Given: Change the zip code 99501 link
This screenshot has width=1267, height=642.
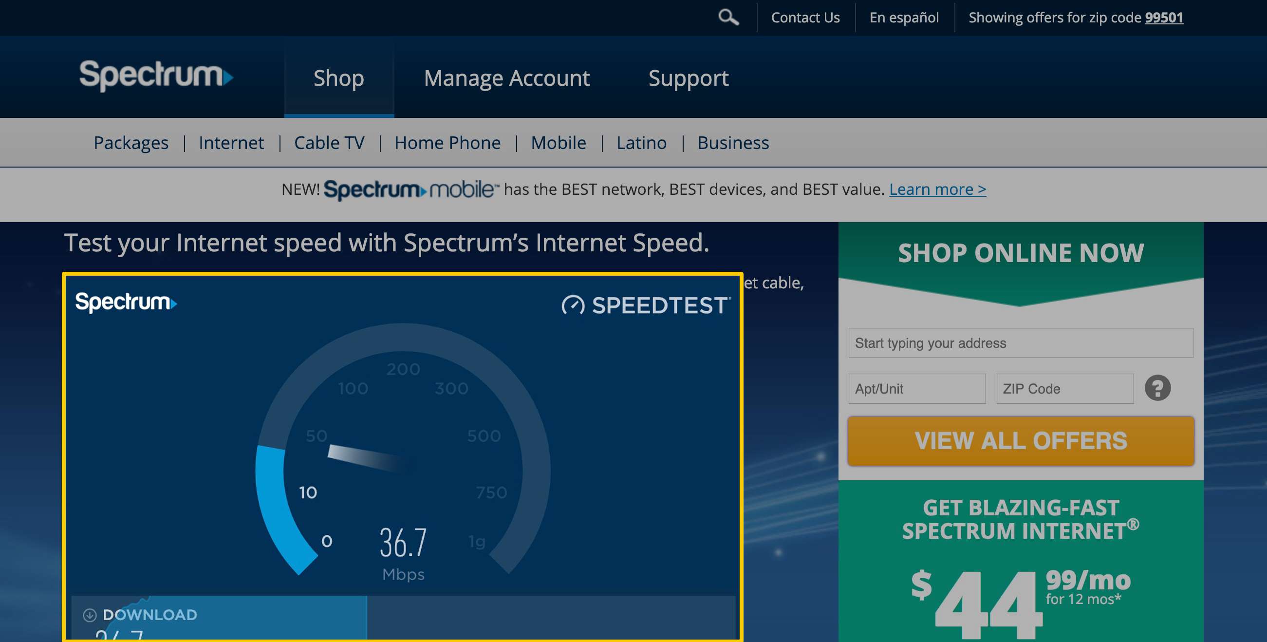Looking at the screenshot, I should pos(1164,18).
